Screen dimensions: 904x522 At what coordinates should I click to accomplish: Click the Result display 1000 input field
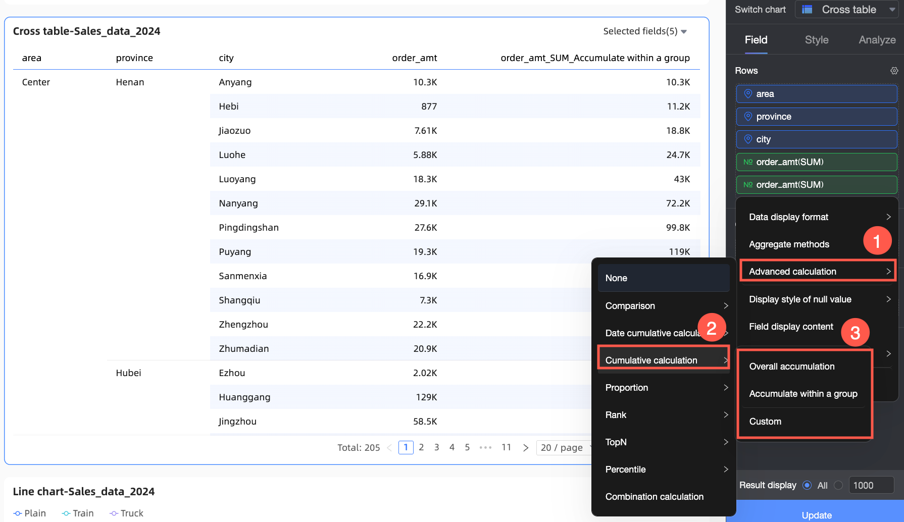871,485
